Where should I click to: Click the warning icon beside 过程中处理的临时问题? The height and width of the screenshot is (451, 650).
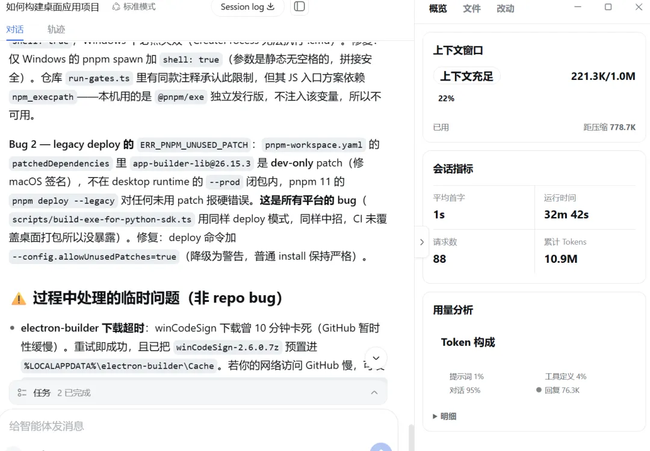(19, 299)
